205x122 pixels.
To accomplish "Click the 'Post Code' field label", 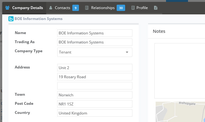I will [x=24, y=104].
